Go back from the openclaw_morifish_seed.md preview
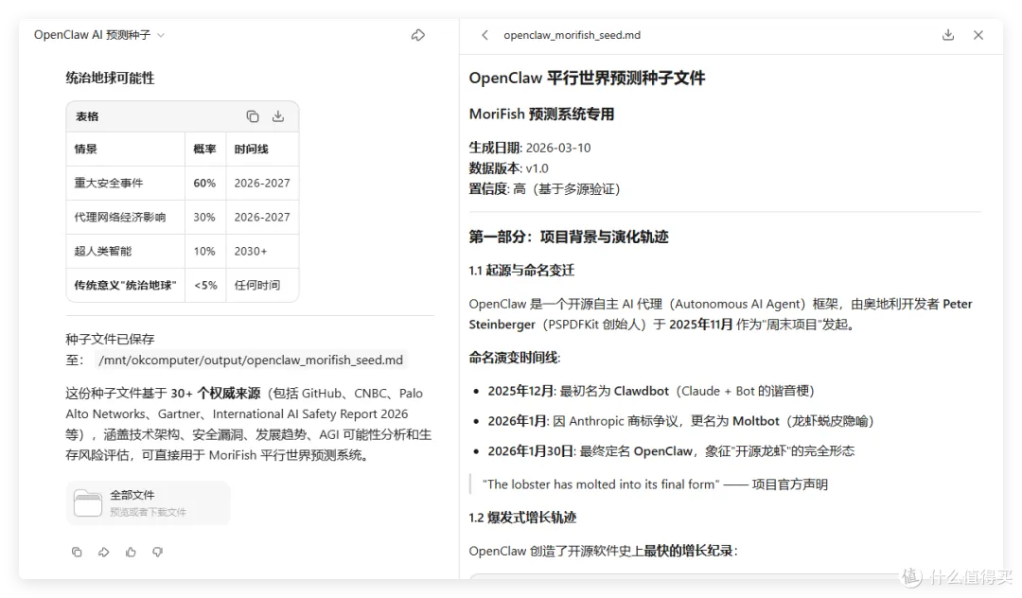Screen dimensions: 1022x598 (485, 35)
